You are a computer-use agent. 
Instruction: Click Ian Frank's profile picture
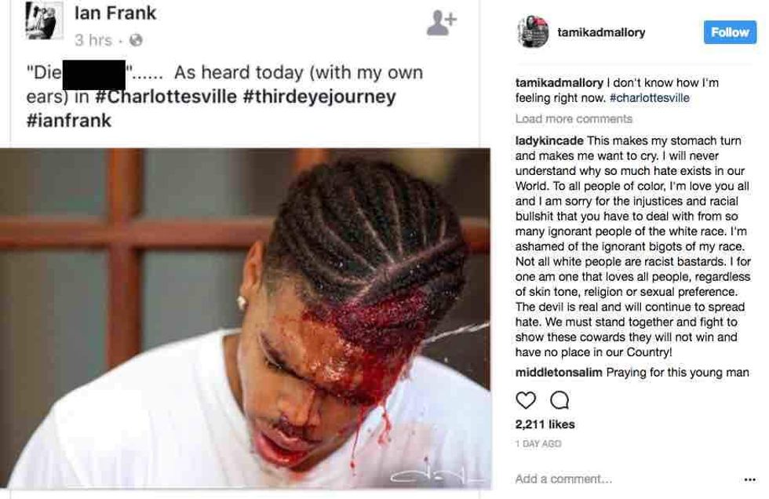pyautogui.click(x=44, y=21)
